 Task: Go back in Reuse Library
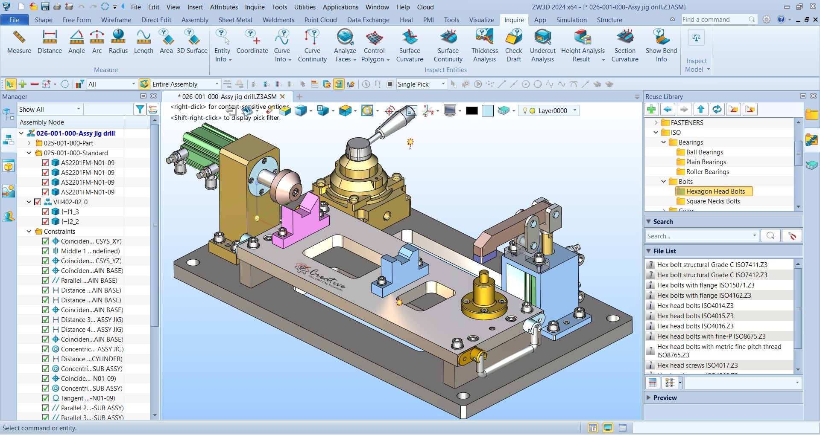point(668,110)
